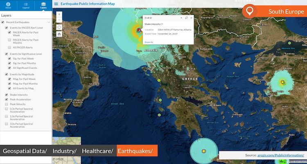Viewport: 307px width, 164px height.
Task: Uncheck Mag. for Past Week
Action: pos(9,79)
